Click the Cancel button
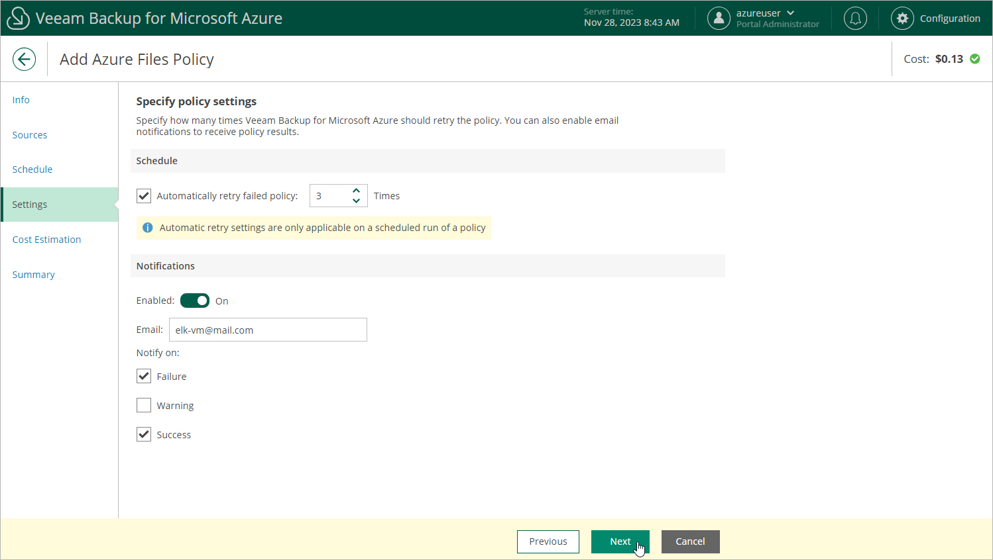 point(690,541)
